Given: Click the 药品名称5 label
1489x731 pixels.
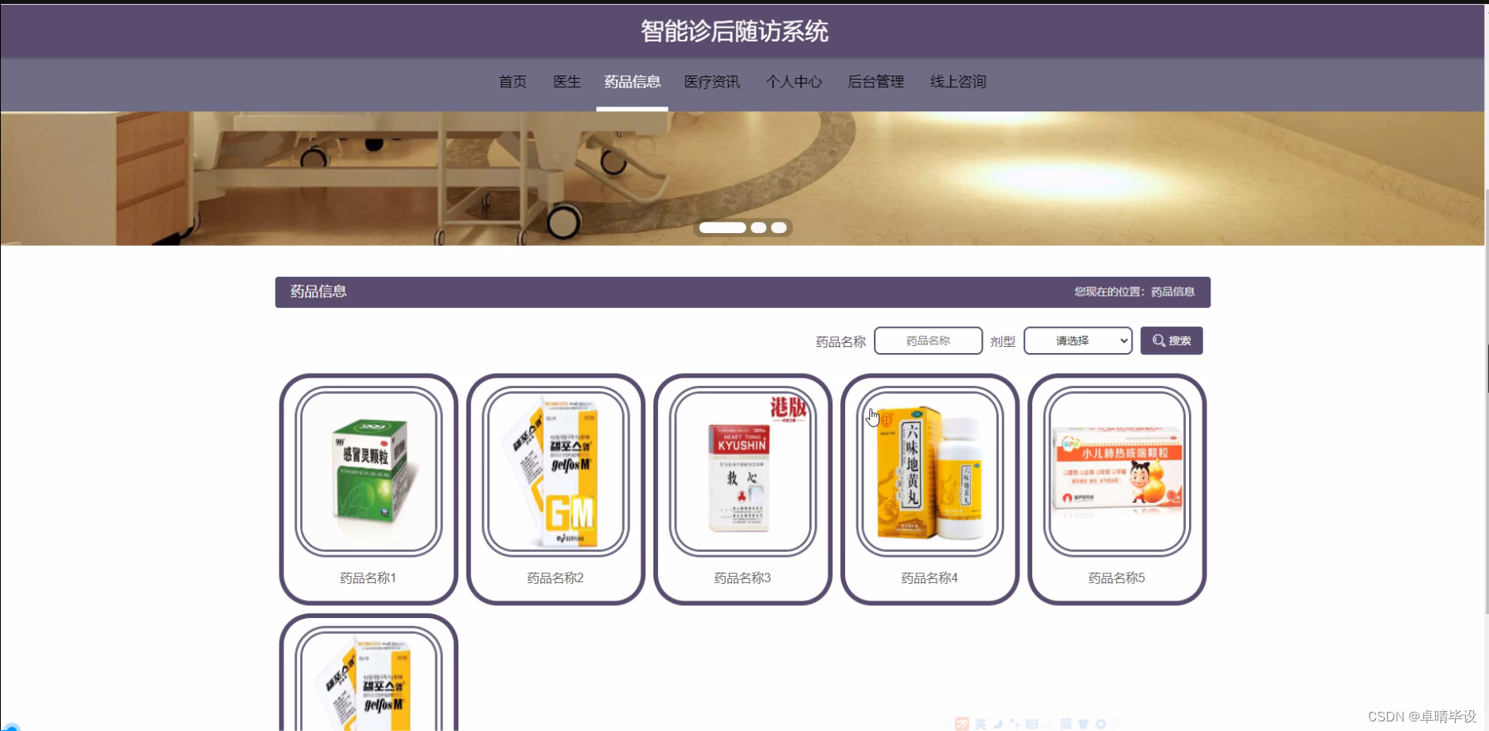Looking at the screenshot, I should [x=1117, y=578].
